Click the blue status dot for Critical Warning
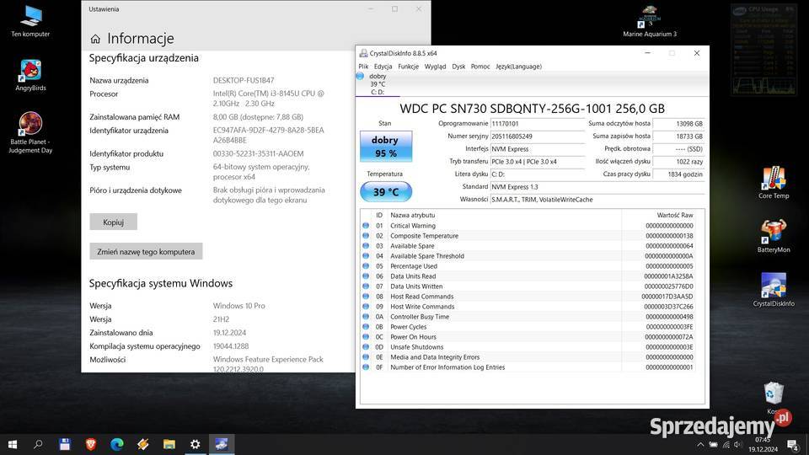This screenshot has width=809, height=455. [366, 226]
